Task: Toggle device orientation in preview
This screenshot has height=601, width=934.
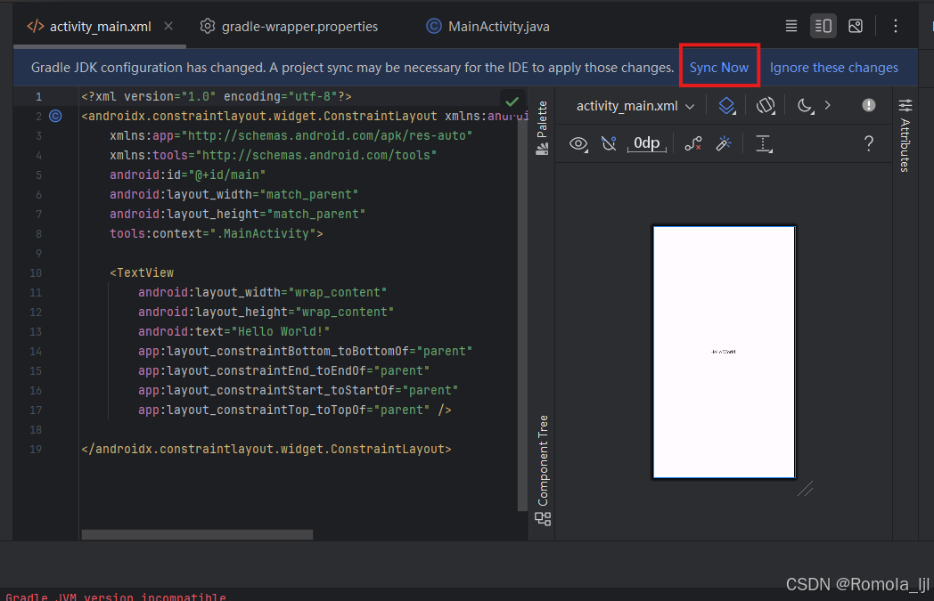Action: [765, 105]
